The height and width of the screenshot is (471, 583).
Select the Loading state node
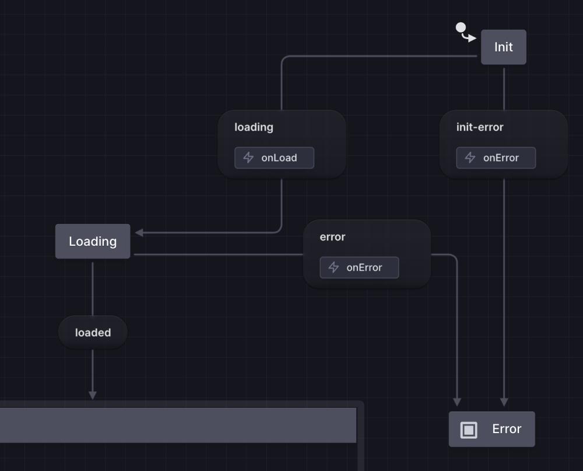(93, 241)
